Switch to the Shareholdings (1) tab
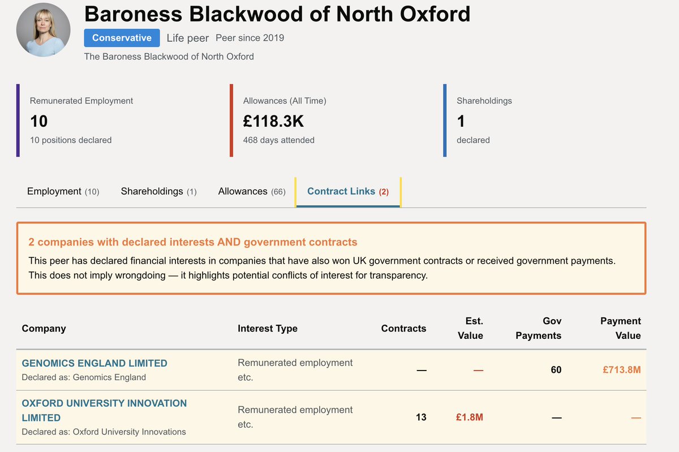 coord(158,191)
